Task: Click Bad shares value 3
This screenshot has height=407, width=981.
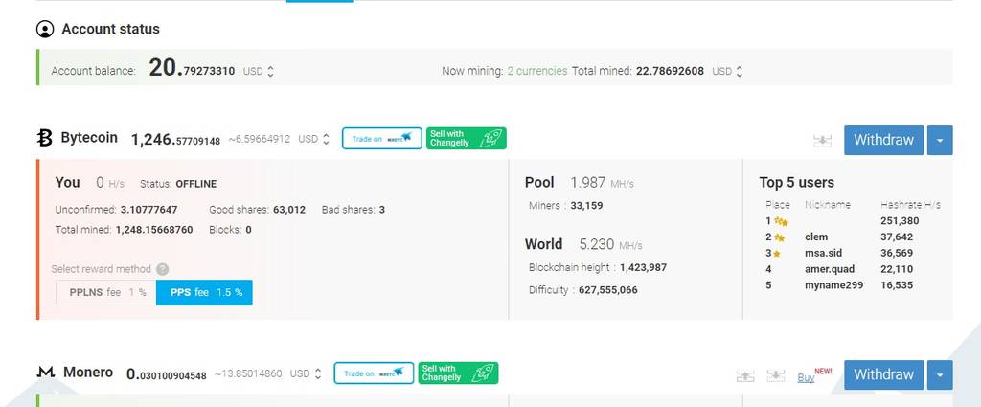Action: point(381,210)
